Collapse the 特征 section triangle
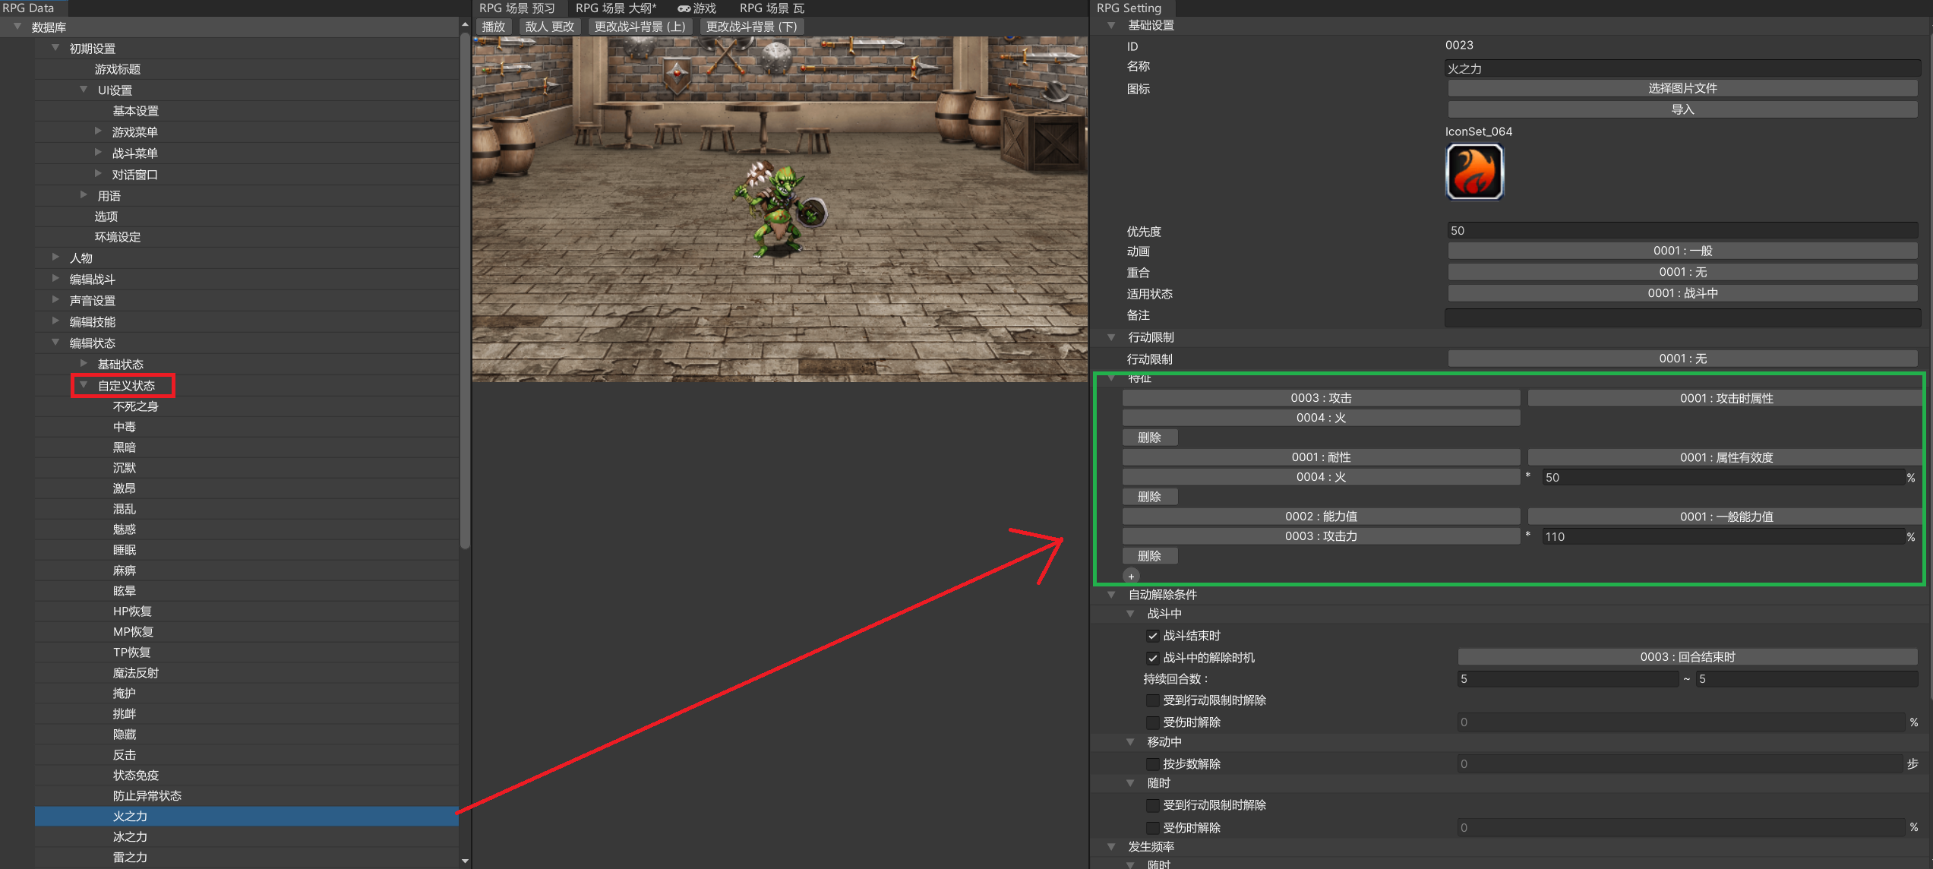The width and height of the screenshot is (1933, 869). 1112,378
